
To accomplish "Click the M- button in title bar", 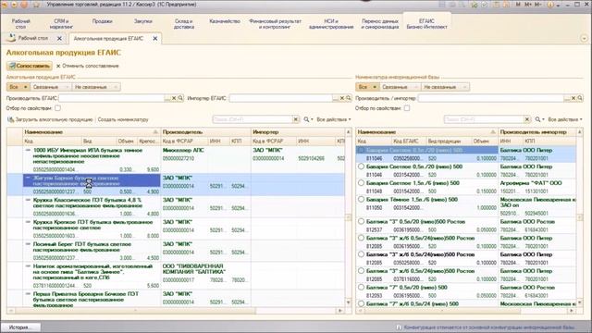I will (538, 5).
